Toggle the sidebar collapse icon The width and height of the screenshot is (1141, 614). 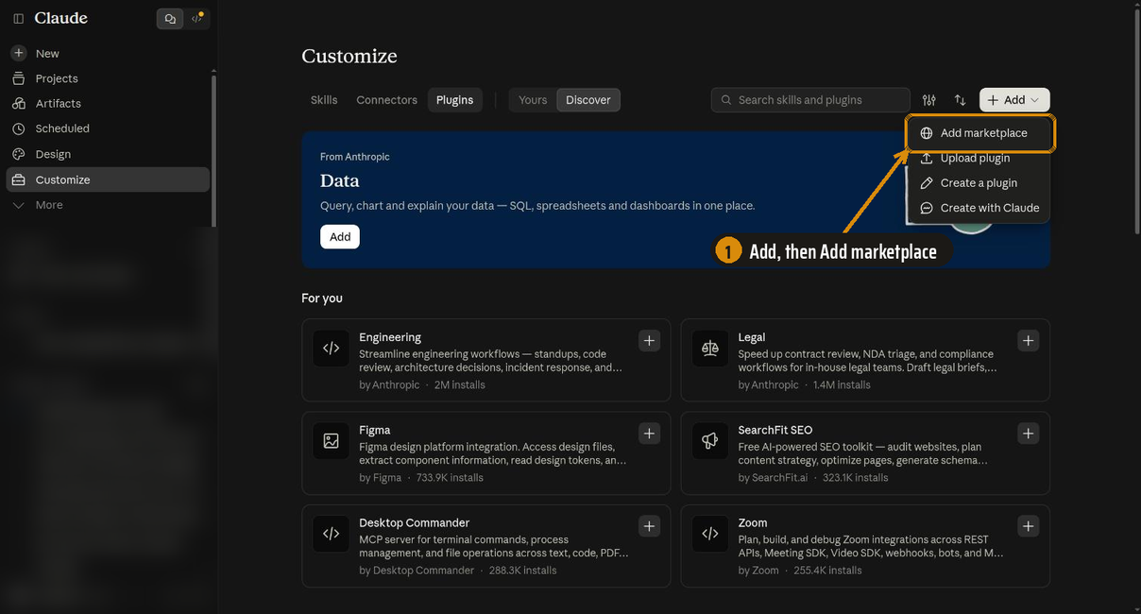[18, 19]
